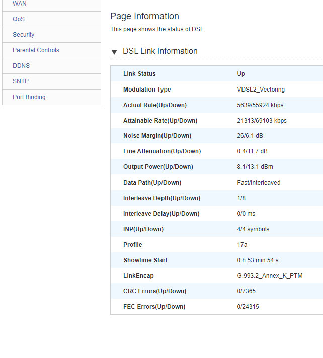This screenshot has height=358, width=323.
Task: Click the Showtime Start uptime value
Action: (258, 260)
